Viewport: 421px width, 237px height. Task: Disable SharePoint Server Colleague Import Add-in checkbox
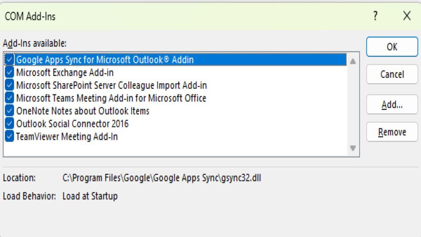(10, 86)
